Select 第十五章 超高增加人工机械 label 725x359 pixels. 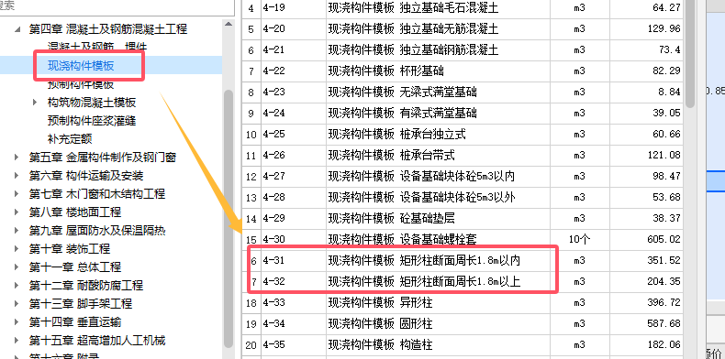click(x=97, y=341)
